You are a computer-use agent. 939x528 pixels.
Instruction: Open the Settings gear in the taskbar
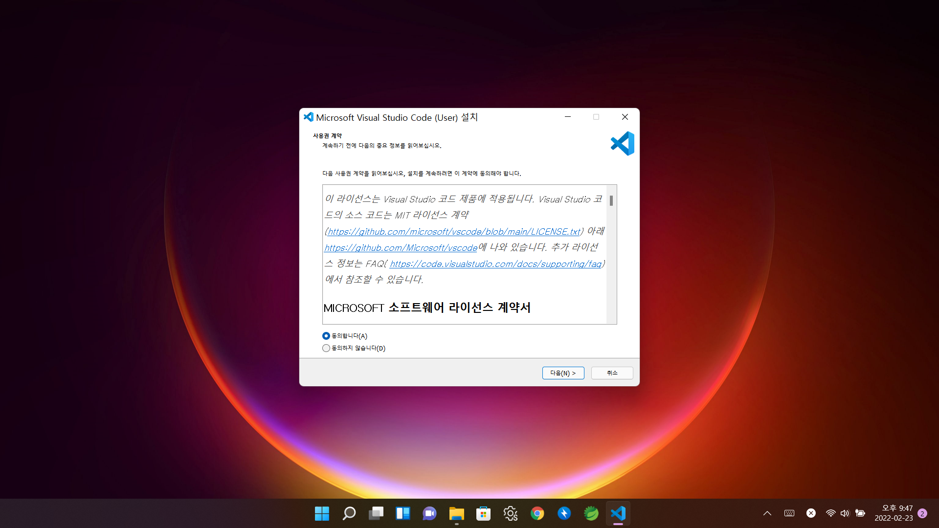click(510, 513)
